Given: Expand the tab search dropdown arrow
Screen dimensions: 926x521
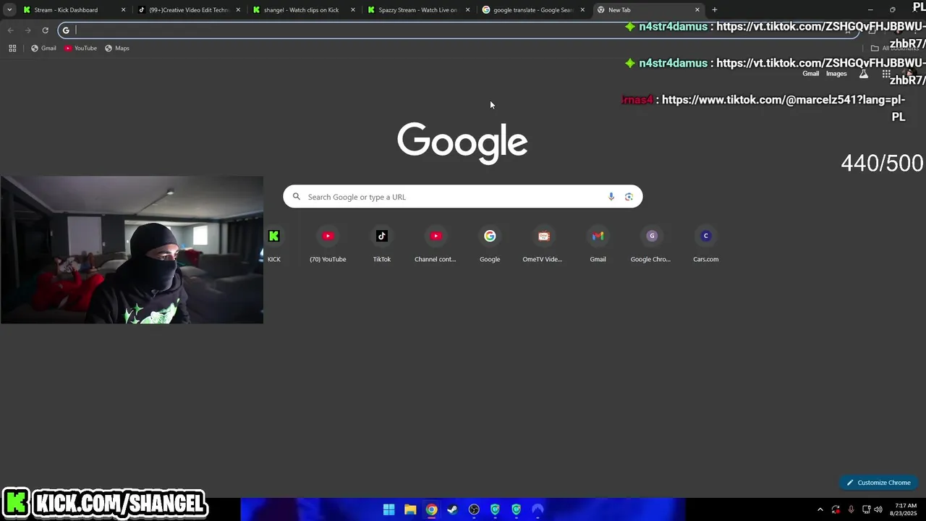Looking at the screenshot, I should [9, 10].
